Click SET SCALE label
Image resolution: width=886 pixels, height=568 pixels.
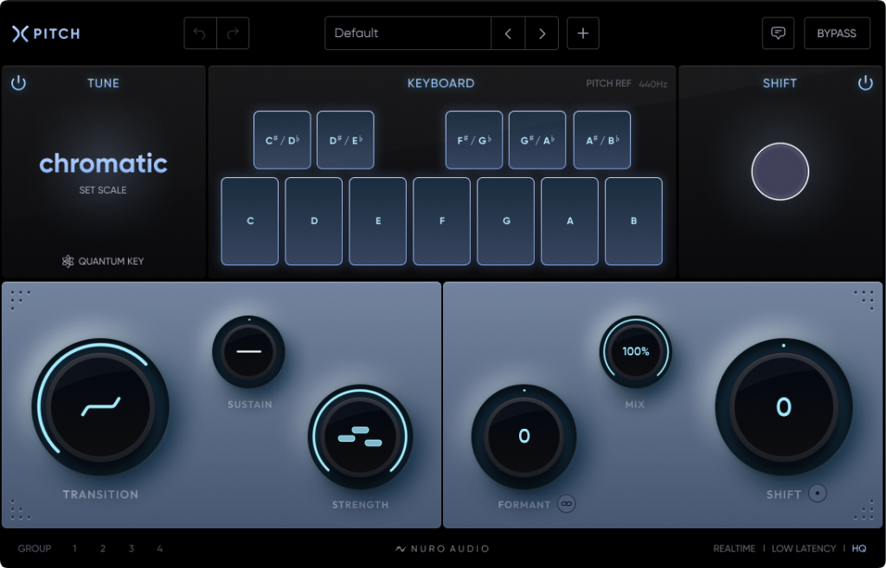103,190
